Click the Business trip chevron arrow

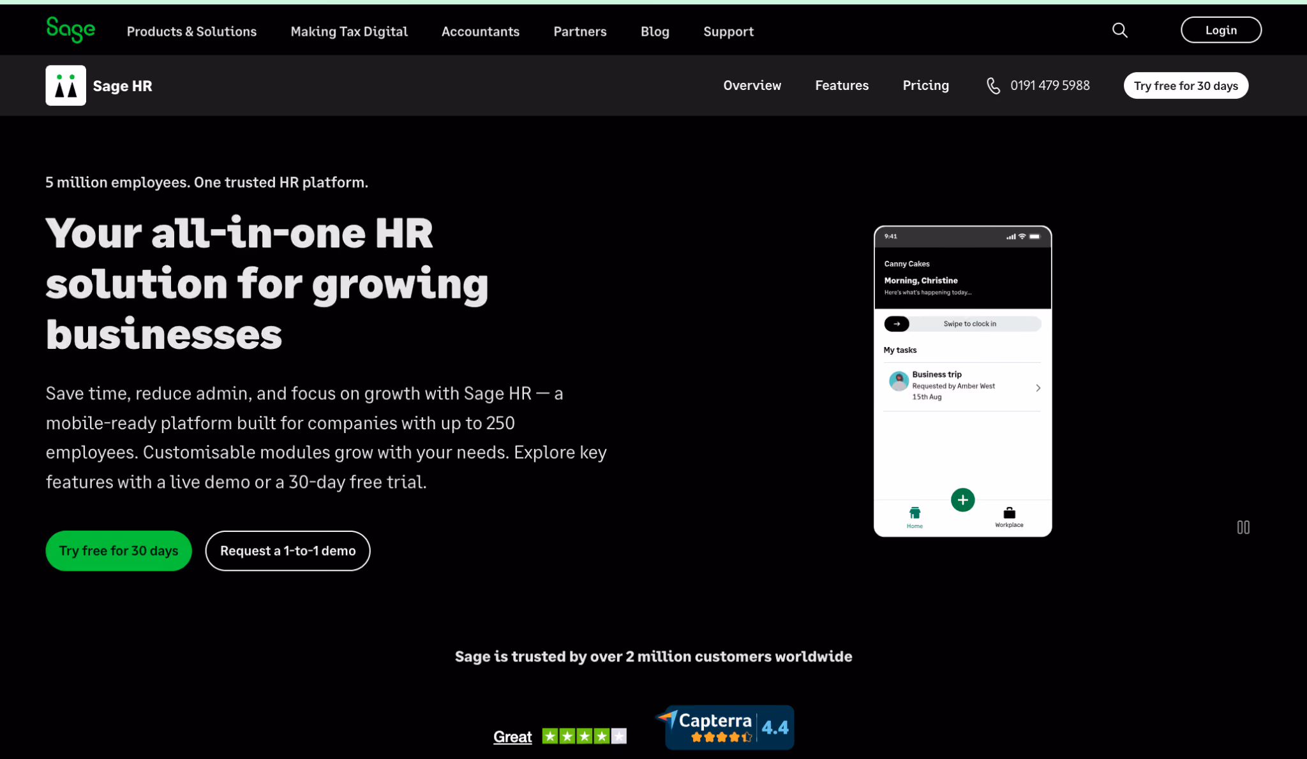(x=1038, y=388)
